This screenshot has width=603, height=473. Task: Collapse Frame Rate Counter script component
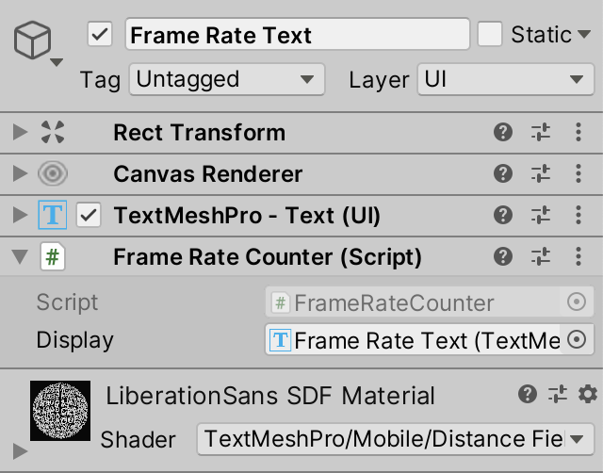19,257
